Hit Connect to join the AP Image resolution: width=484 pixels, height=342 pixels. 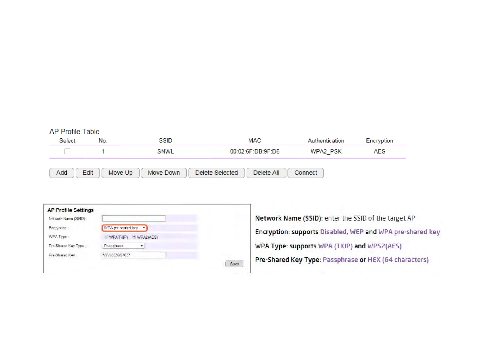[306, 173]
